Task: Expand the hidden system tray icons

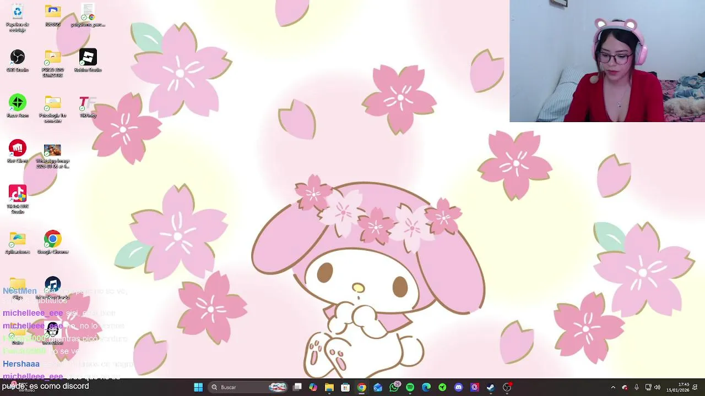Action: pyautogui.click(x=613, y=387)
